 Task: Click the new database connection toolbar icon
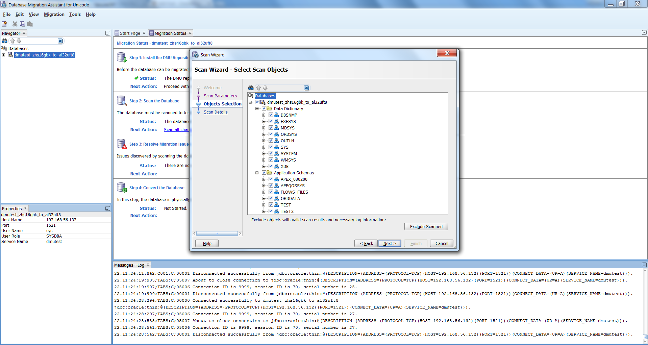(4, 24)
